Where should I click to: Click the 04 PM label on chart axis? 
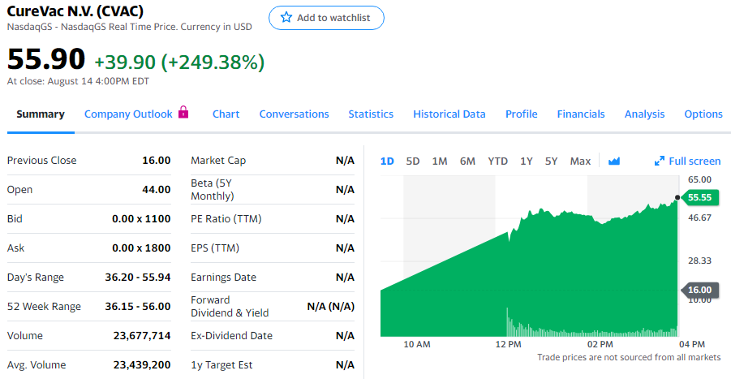pyautogui.click(x=692, y=344)
